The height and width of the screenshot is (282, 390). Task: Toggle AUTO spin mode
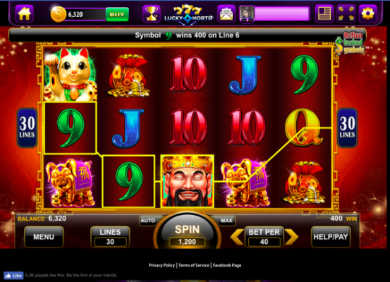(148, 221)
